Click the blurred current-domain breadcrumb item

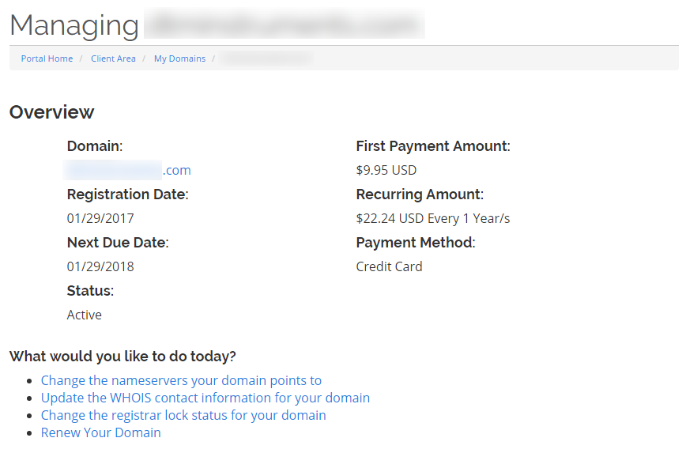pos(267,59)
